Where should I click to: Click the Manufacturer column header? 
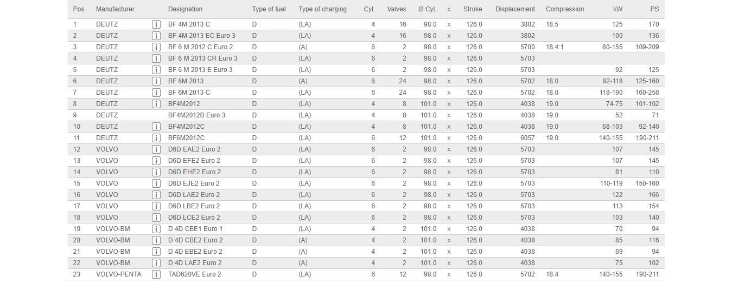[115, 9]
